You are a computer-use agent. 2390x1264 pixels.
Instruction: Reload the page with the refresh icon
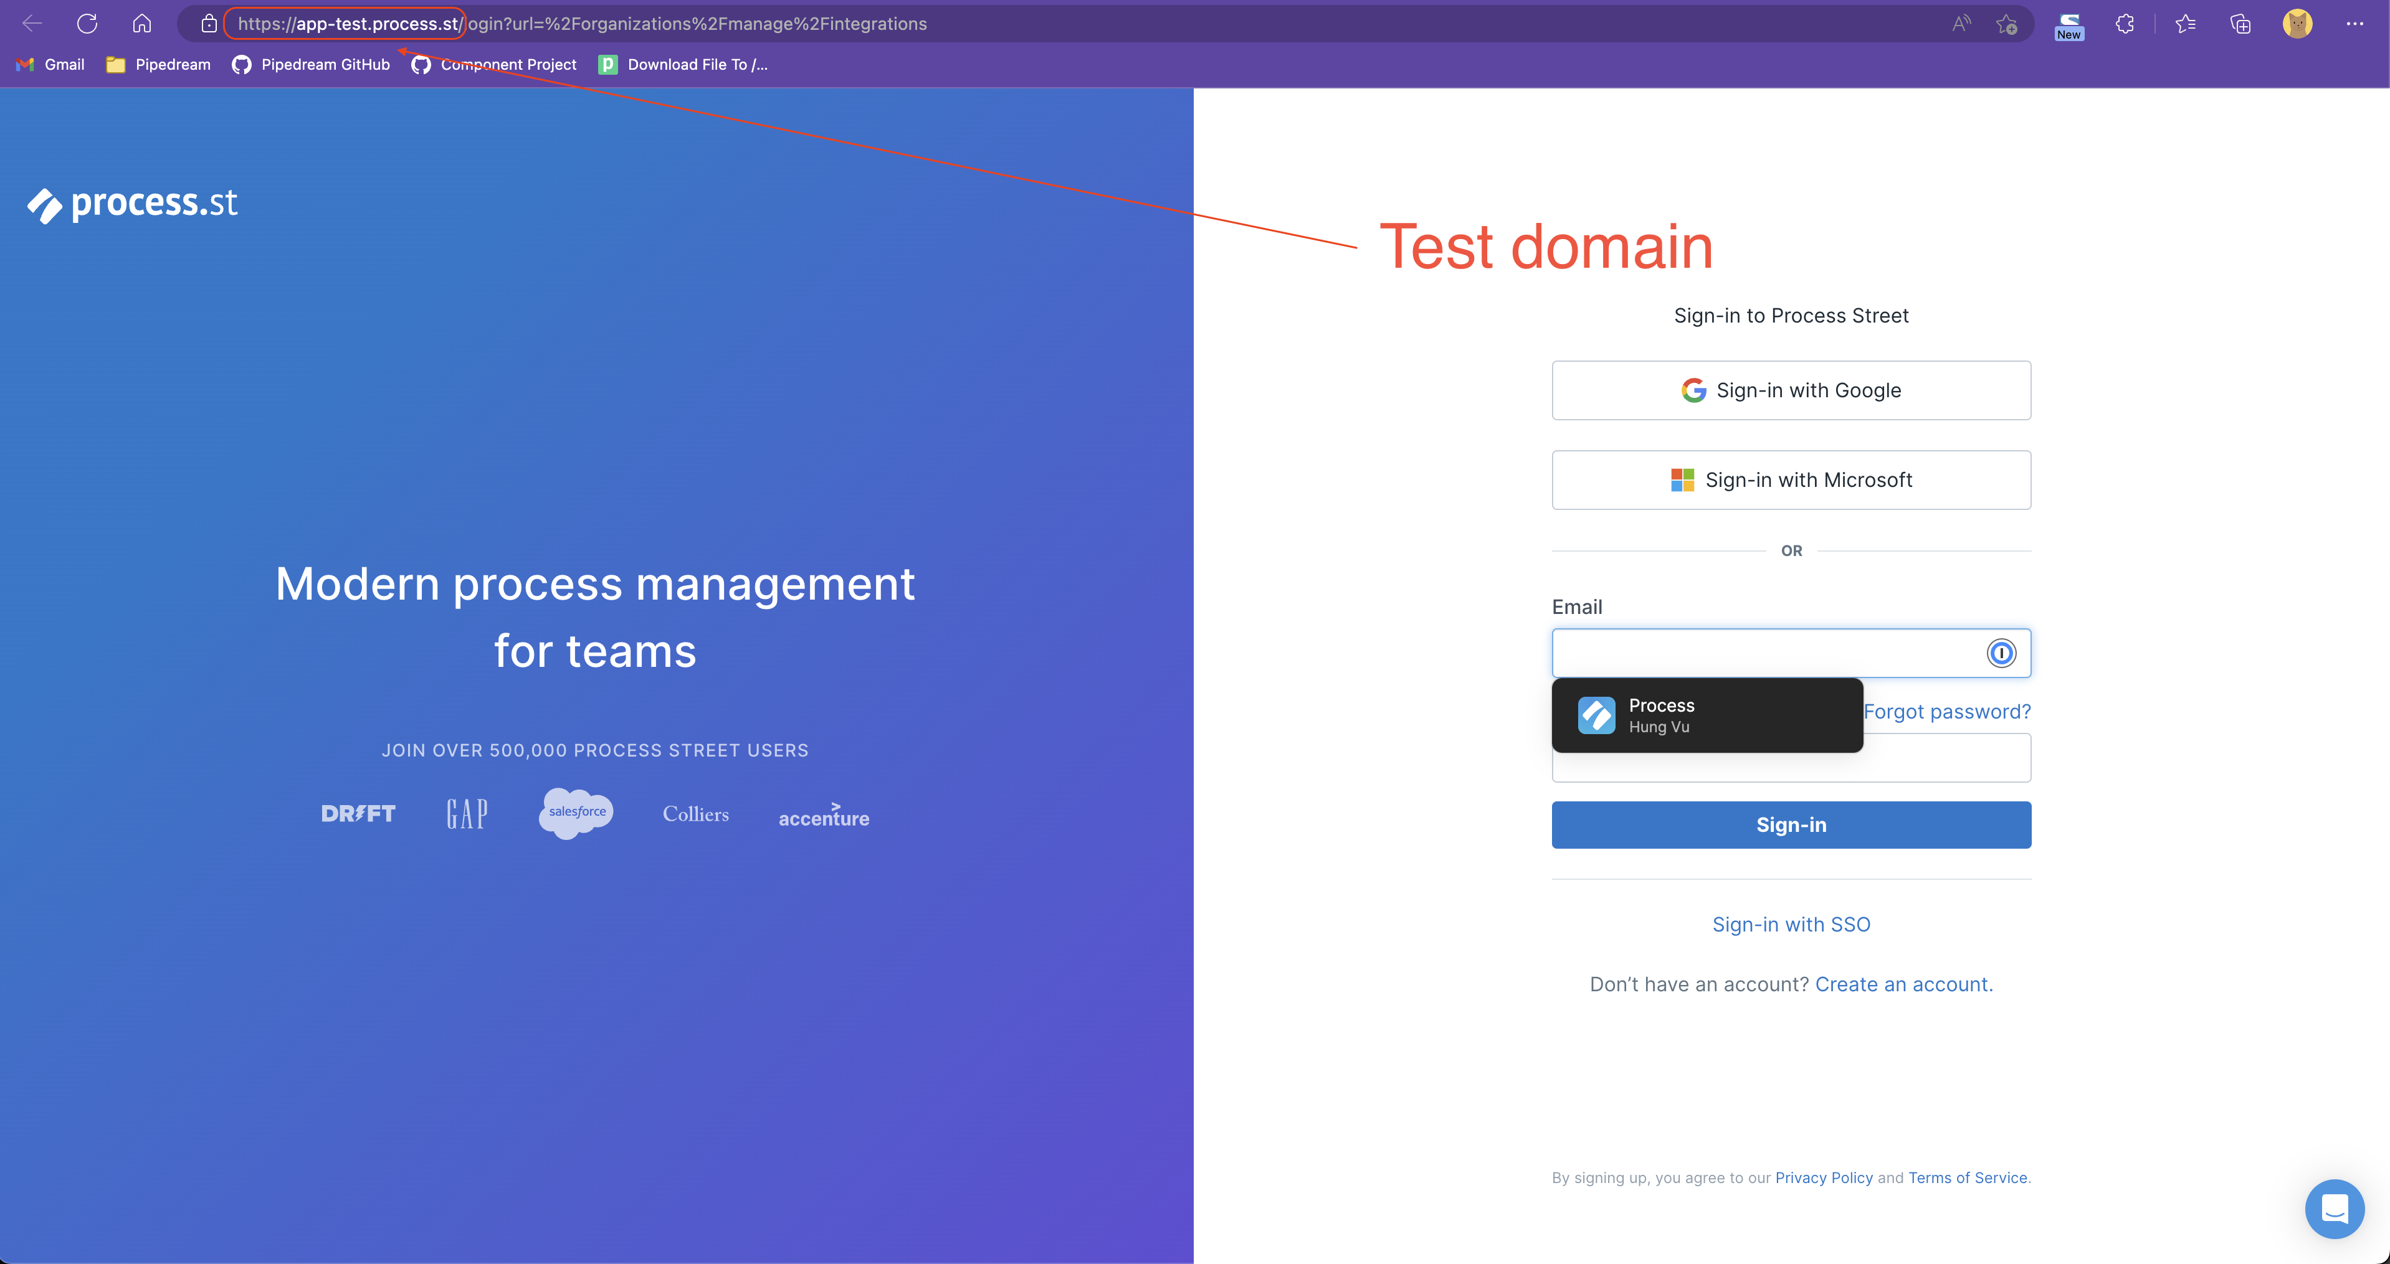[x=87, y=23]
